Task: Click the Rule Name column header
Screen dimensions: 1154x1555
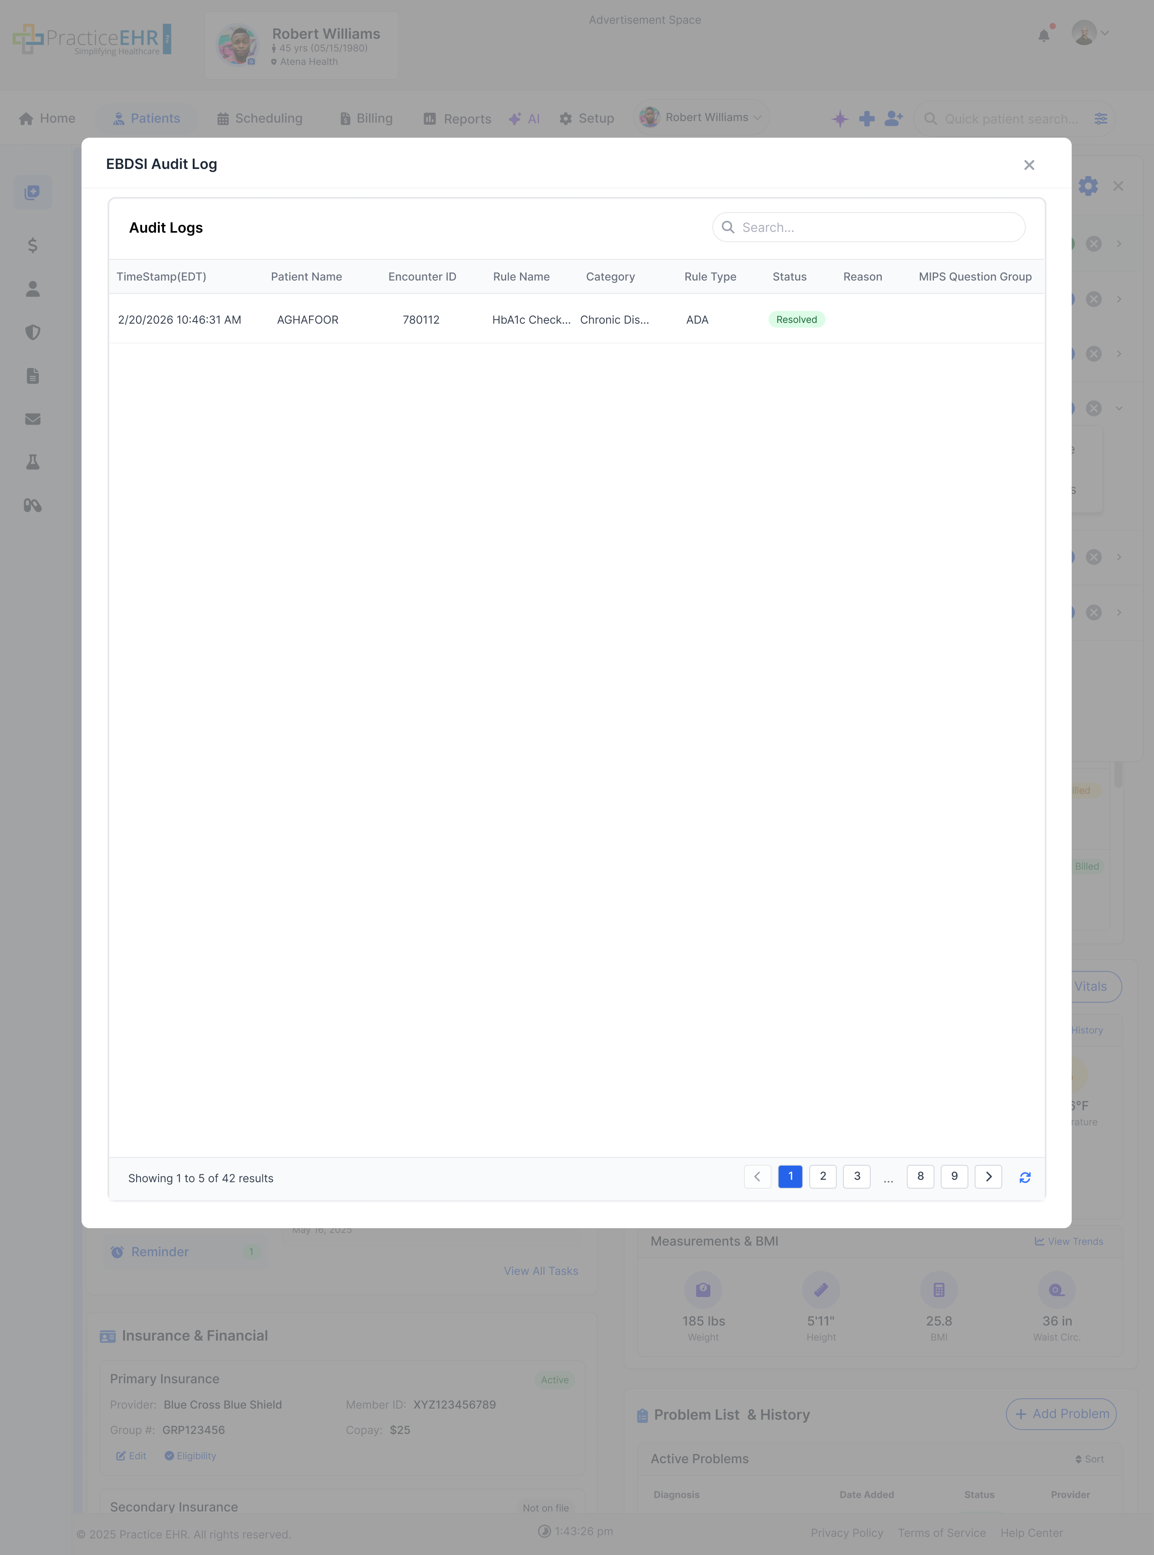Action: pos(521,277)
